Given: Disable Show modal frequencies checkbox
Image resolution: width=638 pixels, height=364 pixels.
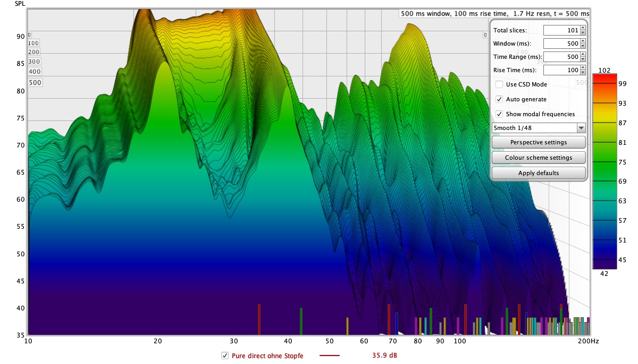Looking at the screenshot, I should pos(499,114).
